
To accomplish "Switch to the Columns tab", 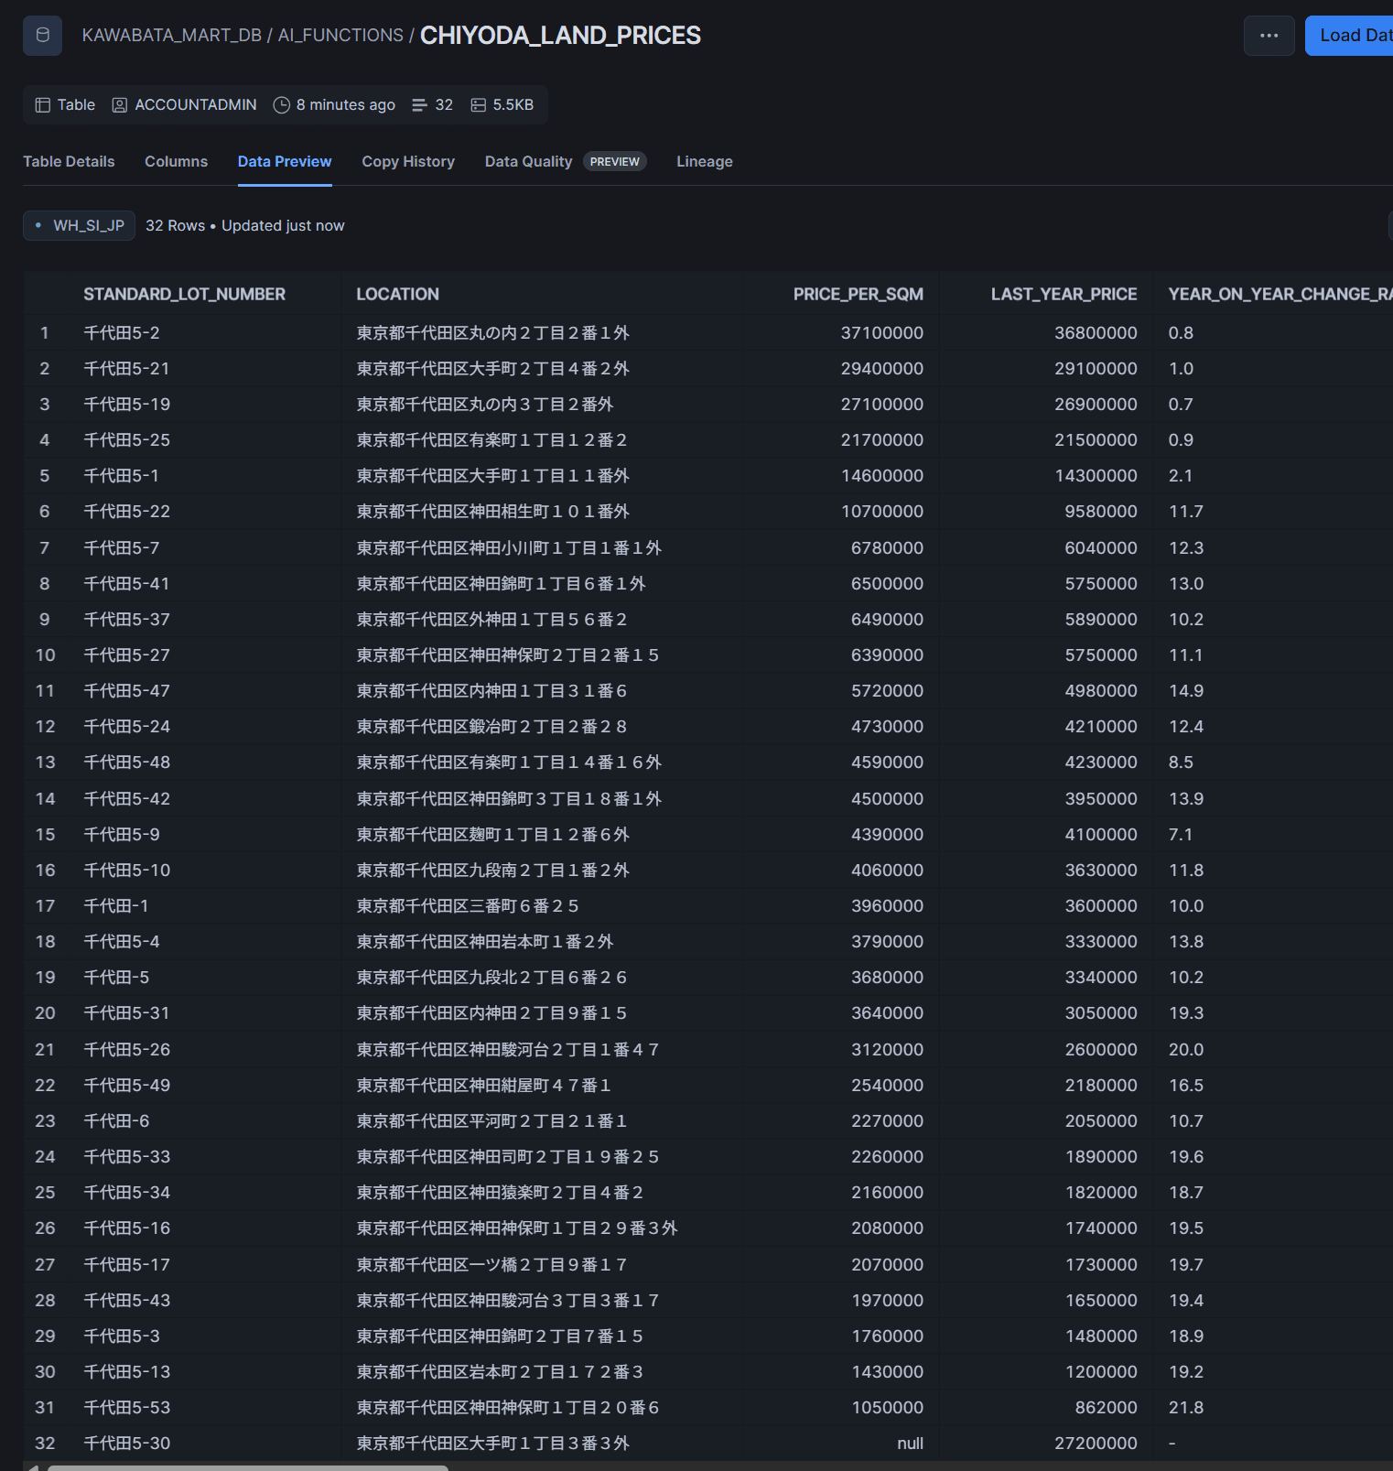I will [x=176, y=161].
